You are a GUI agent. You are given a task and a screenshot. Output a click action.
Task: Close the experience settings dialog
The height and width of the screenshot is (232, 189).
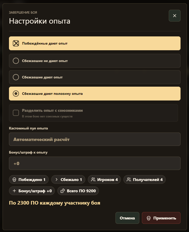pos(174,16)
